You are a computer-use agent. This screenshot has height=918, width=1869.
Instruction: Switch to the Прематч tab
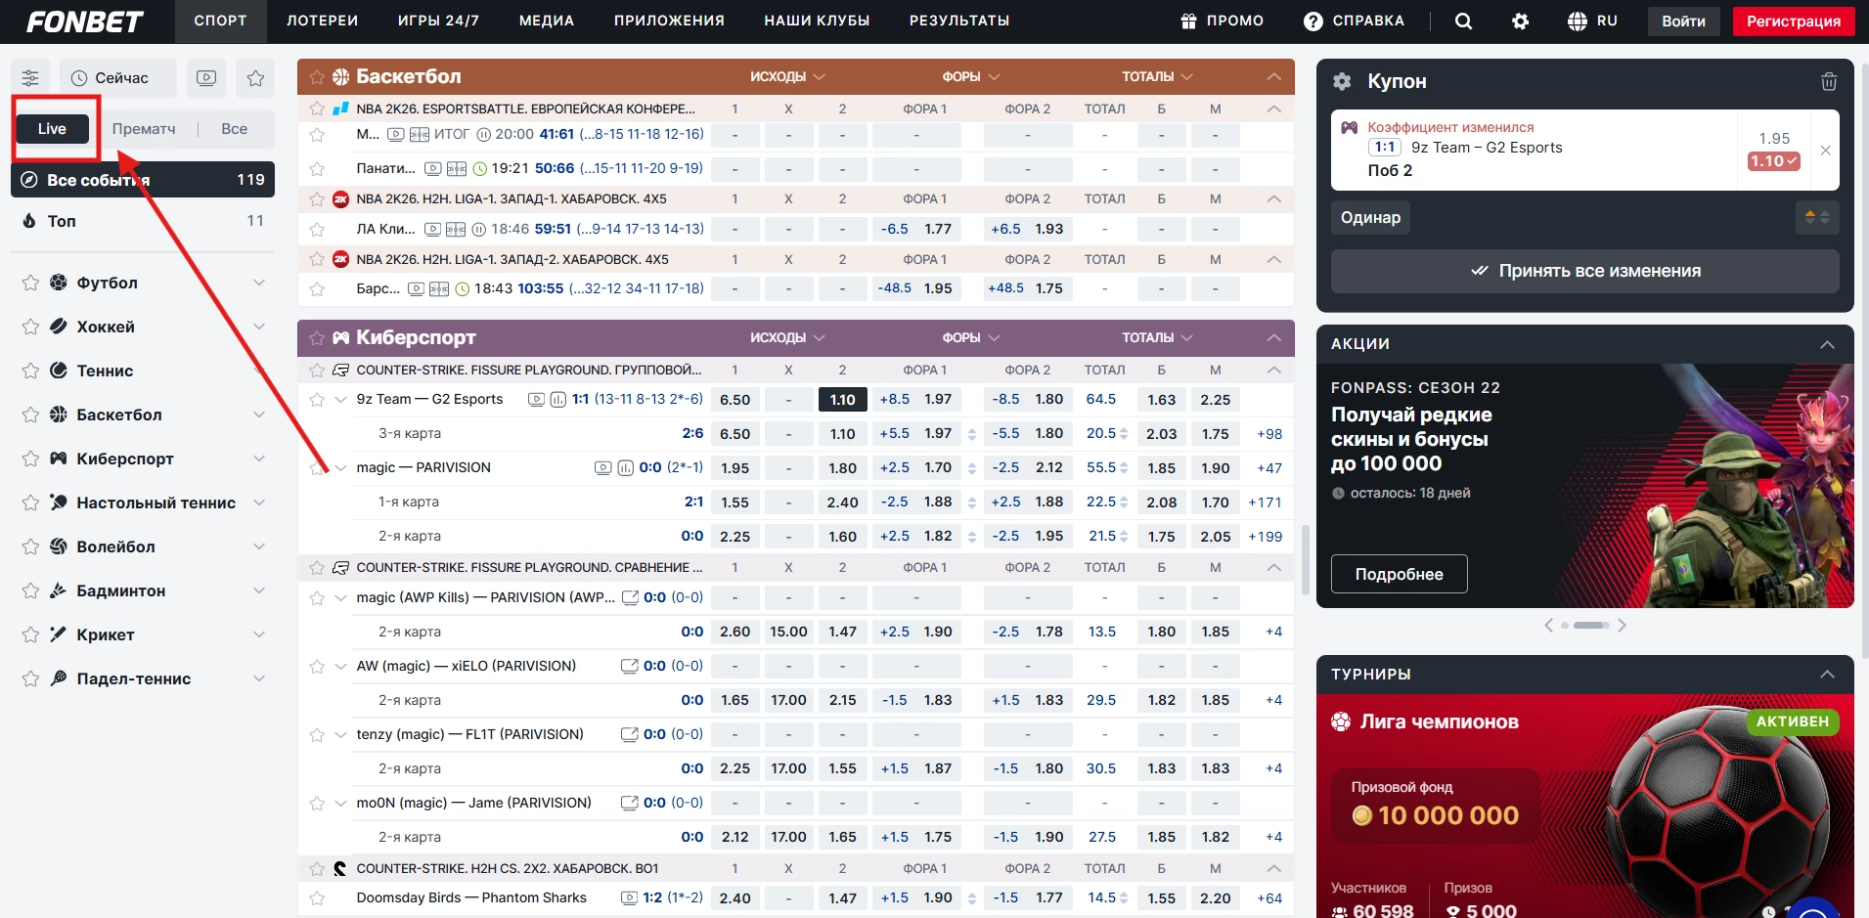click(x=144, y=129)
